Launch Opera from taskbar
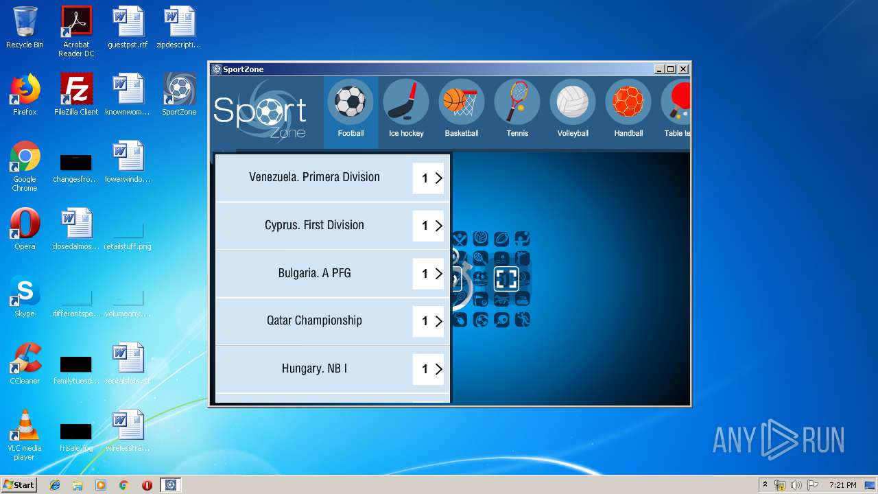This screenshot has height=494, width=878. [x=147, y=485]
